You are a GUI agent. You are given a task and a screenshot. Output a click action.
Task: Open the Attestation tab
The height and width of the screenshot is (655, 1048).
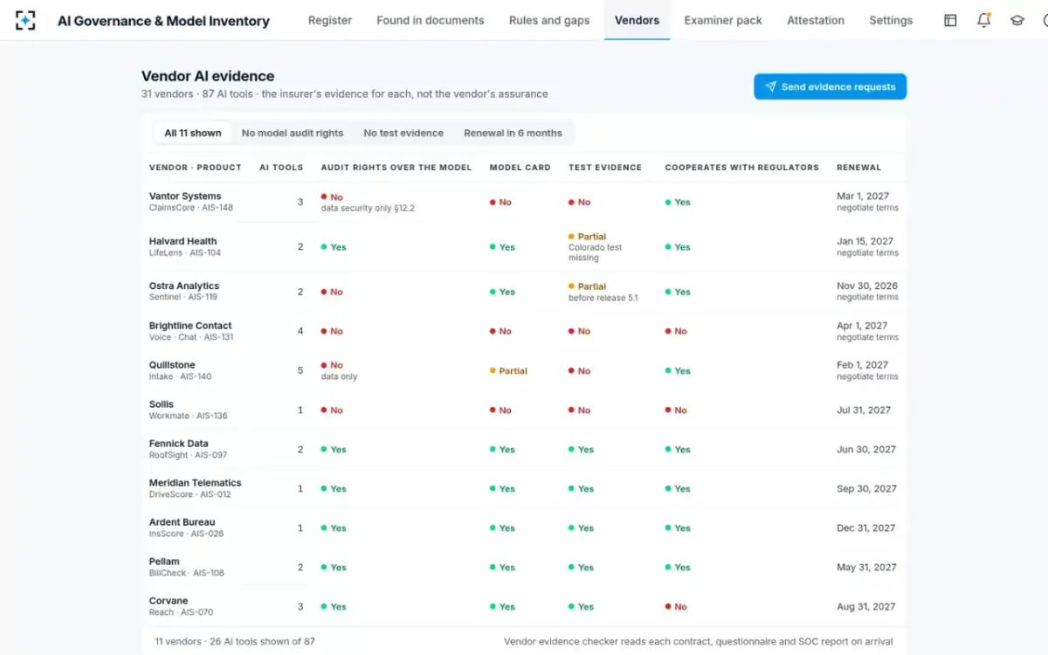coord(816,20)
